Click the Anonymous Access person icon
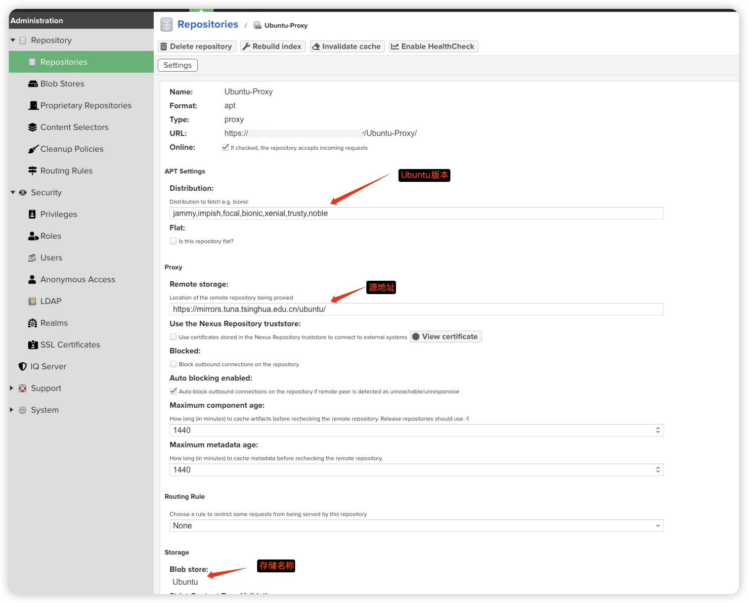 [x=32, y=280]
